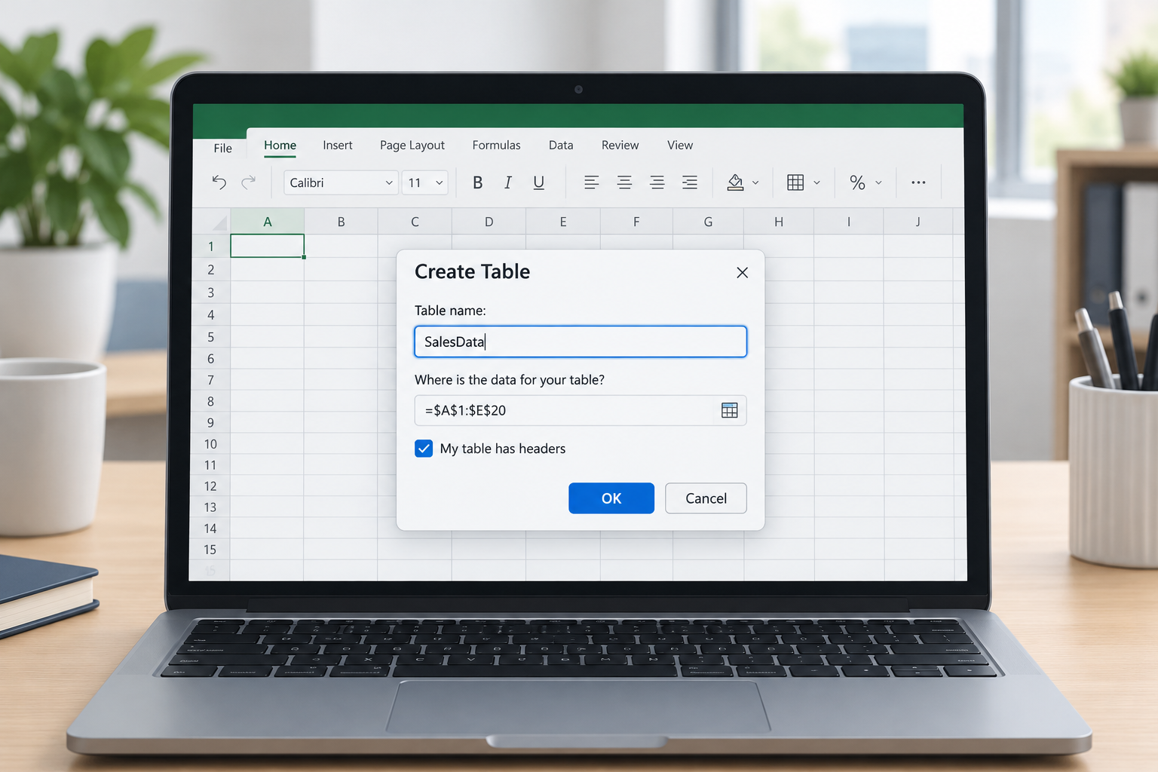Select row 5 header
Image resolution: width=1158 pixels, height=772 pixels.
[210, 337]
